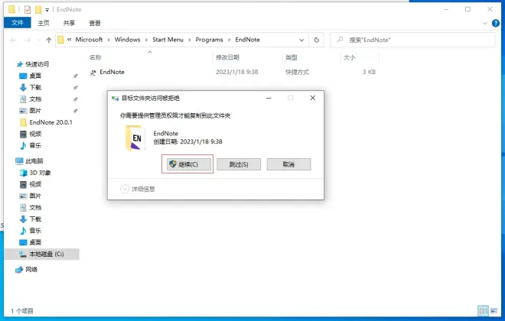Click the Continue (继续) shield button
The width and height of the screenshot is (505, 321).
click(189, 164)
